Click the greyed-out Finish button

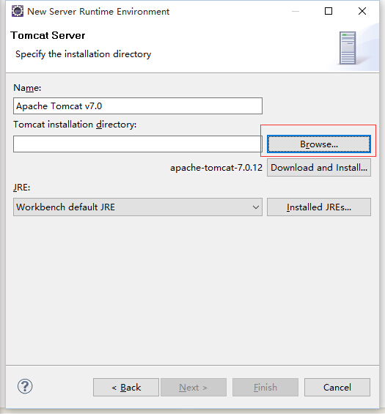click(265, 388)
